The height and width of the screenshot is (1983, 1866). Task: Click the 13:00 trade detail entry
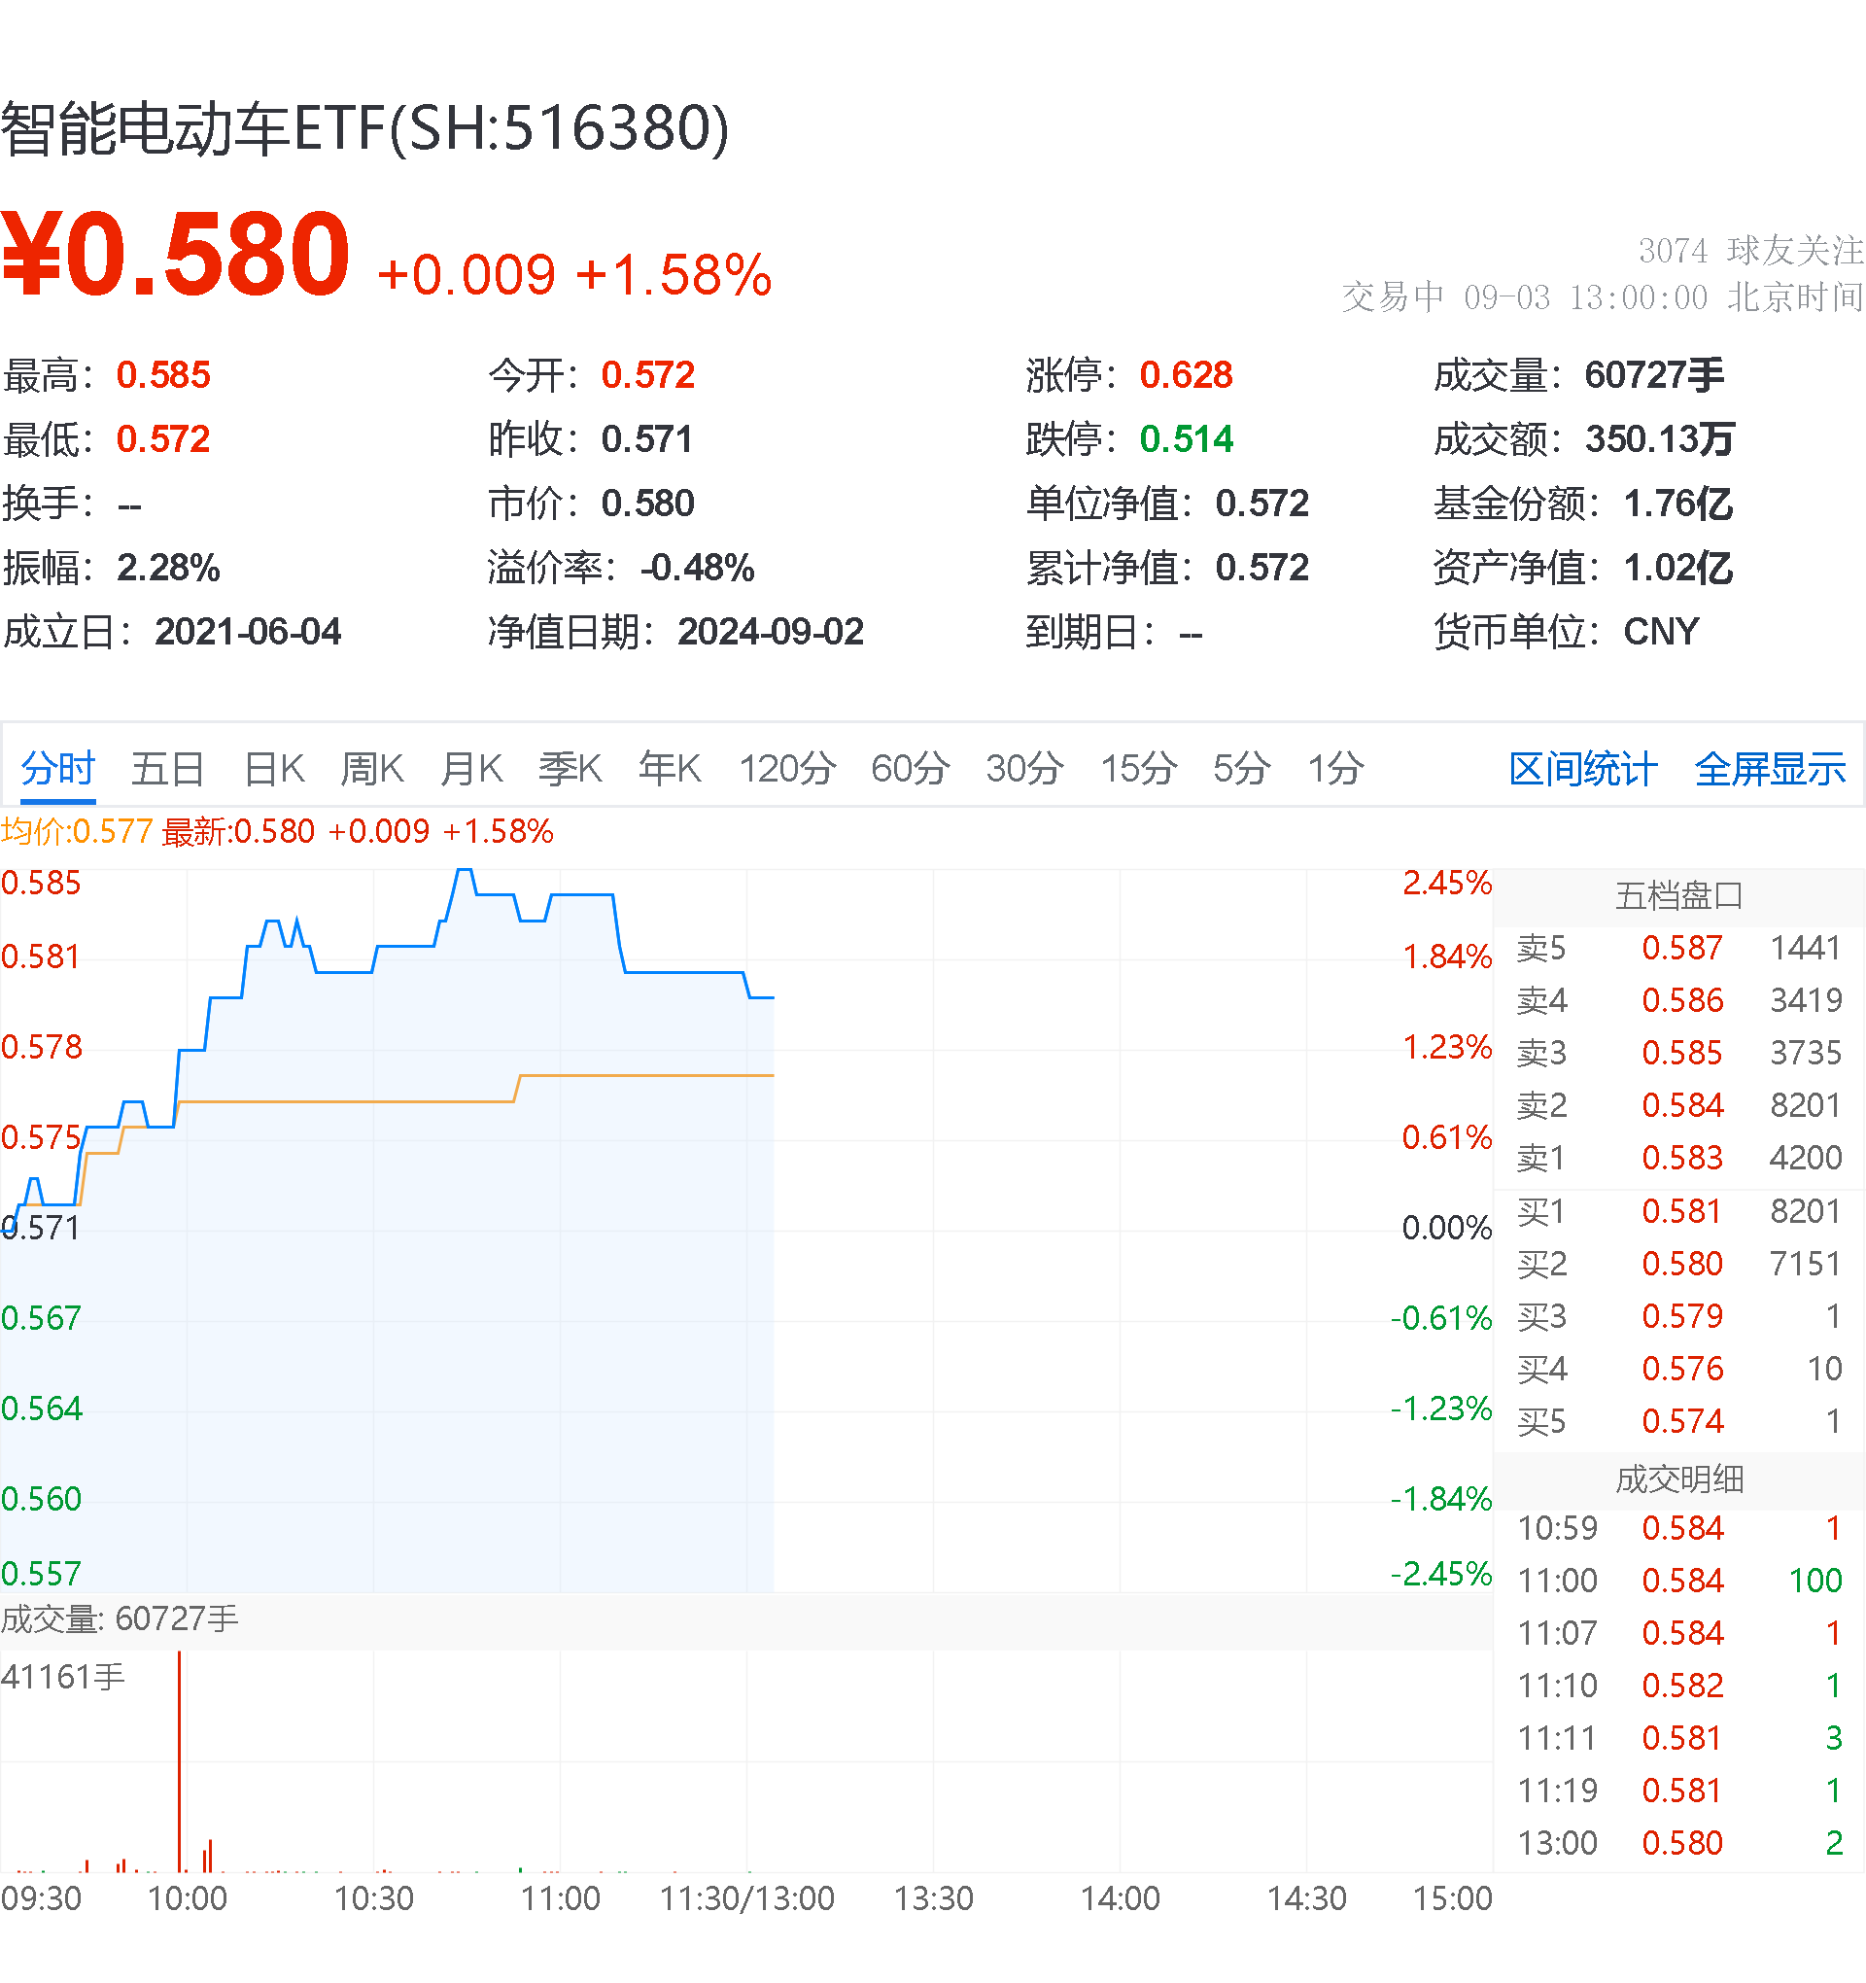coord(1678,1843)
